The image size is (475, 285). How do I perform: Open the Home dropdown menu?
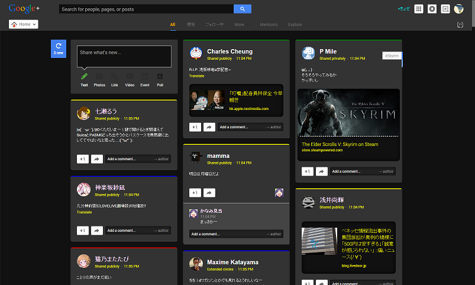tap(23, 24)
